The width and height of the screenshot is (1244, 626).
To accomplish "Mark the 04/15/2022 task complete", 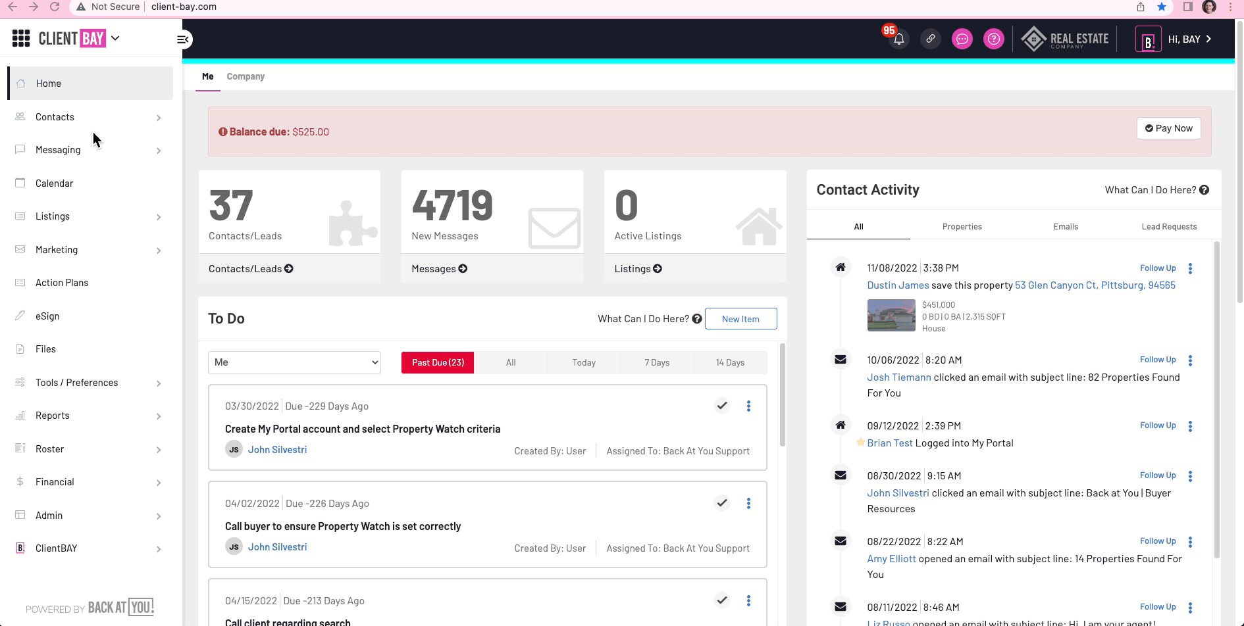I will pos(722,600).
